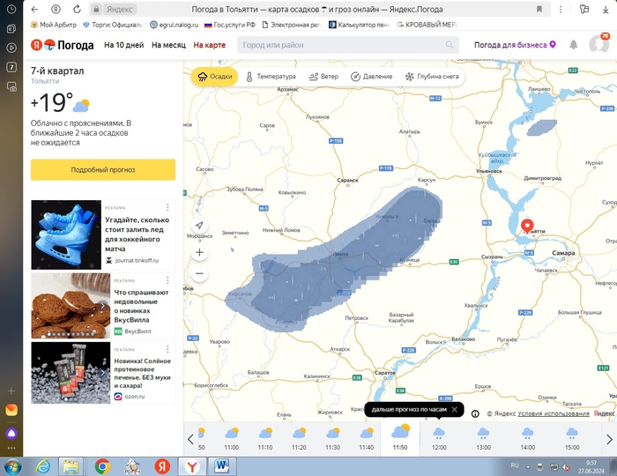Select the 12:00 timeline marker
The height and width of the screenshot is (476, 617).
pyautogui.click(x=439, y=439)
